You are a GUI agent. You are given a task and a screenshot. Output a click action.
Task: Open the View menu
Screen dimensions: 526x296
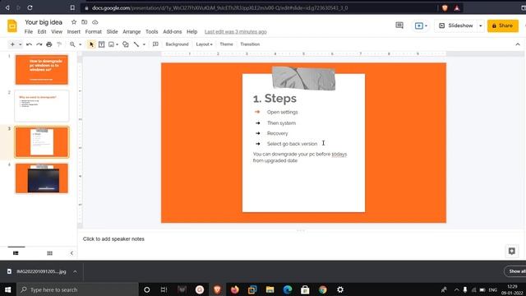point(57,31)
